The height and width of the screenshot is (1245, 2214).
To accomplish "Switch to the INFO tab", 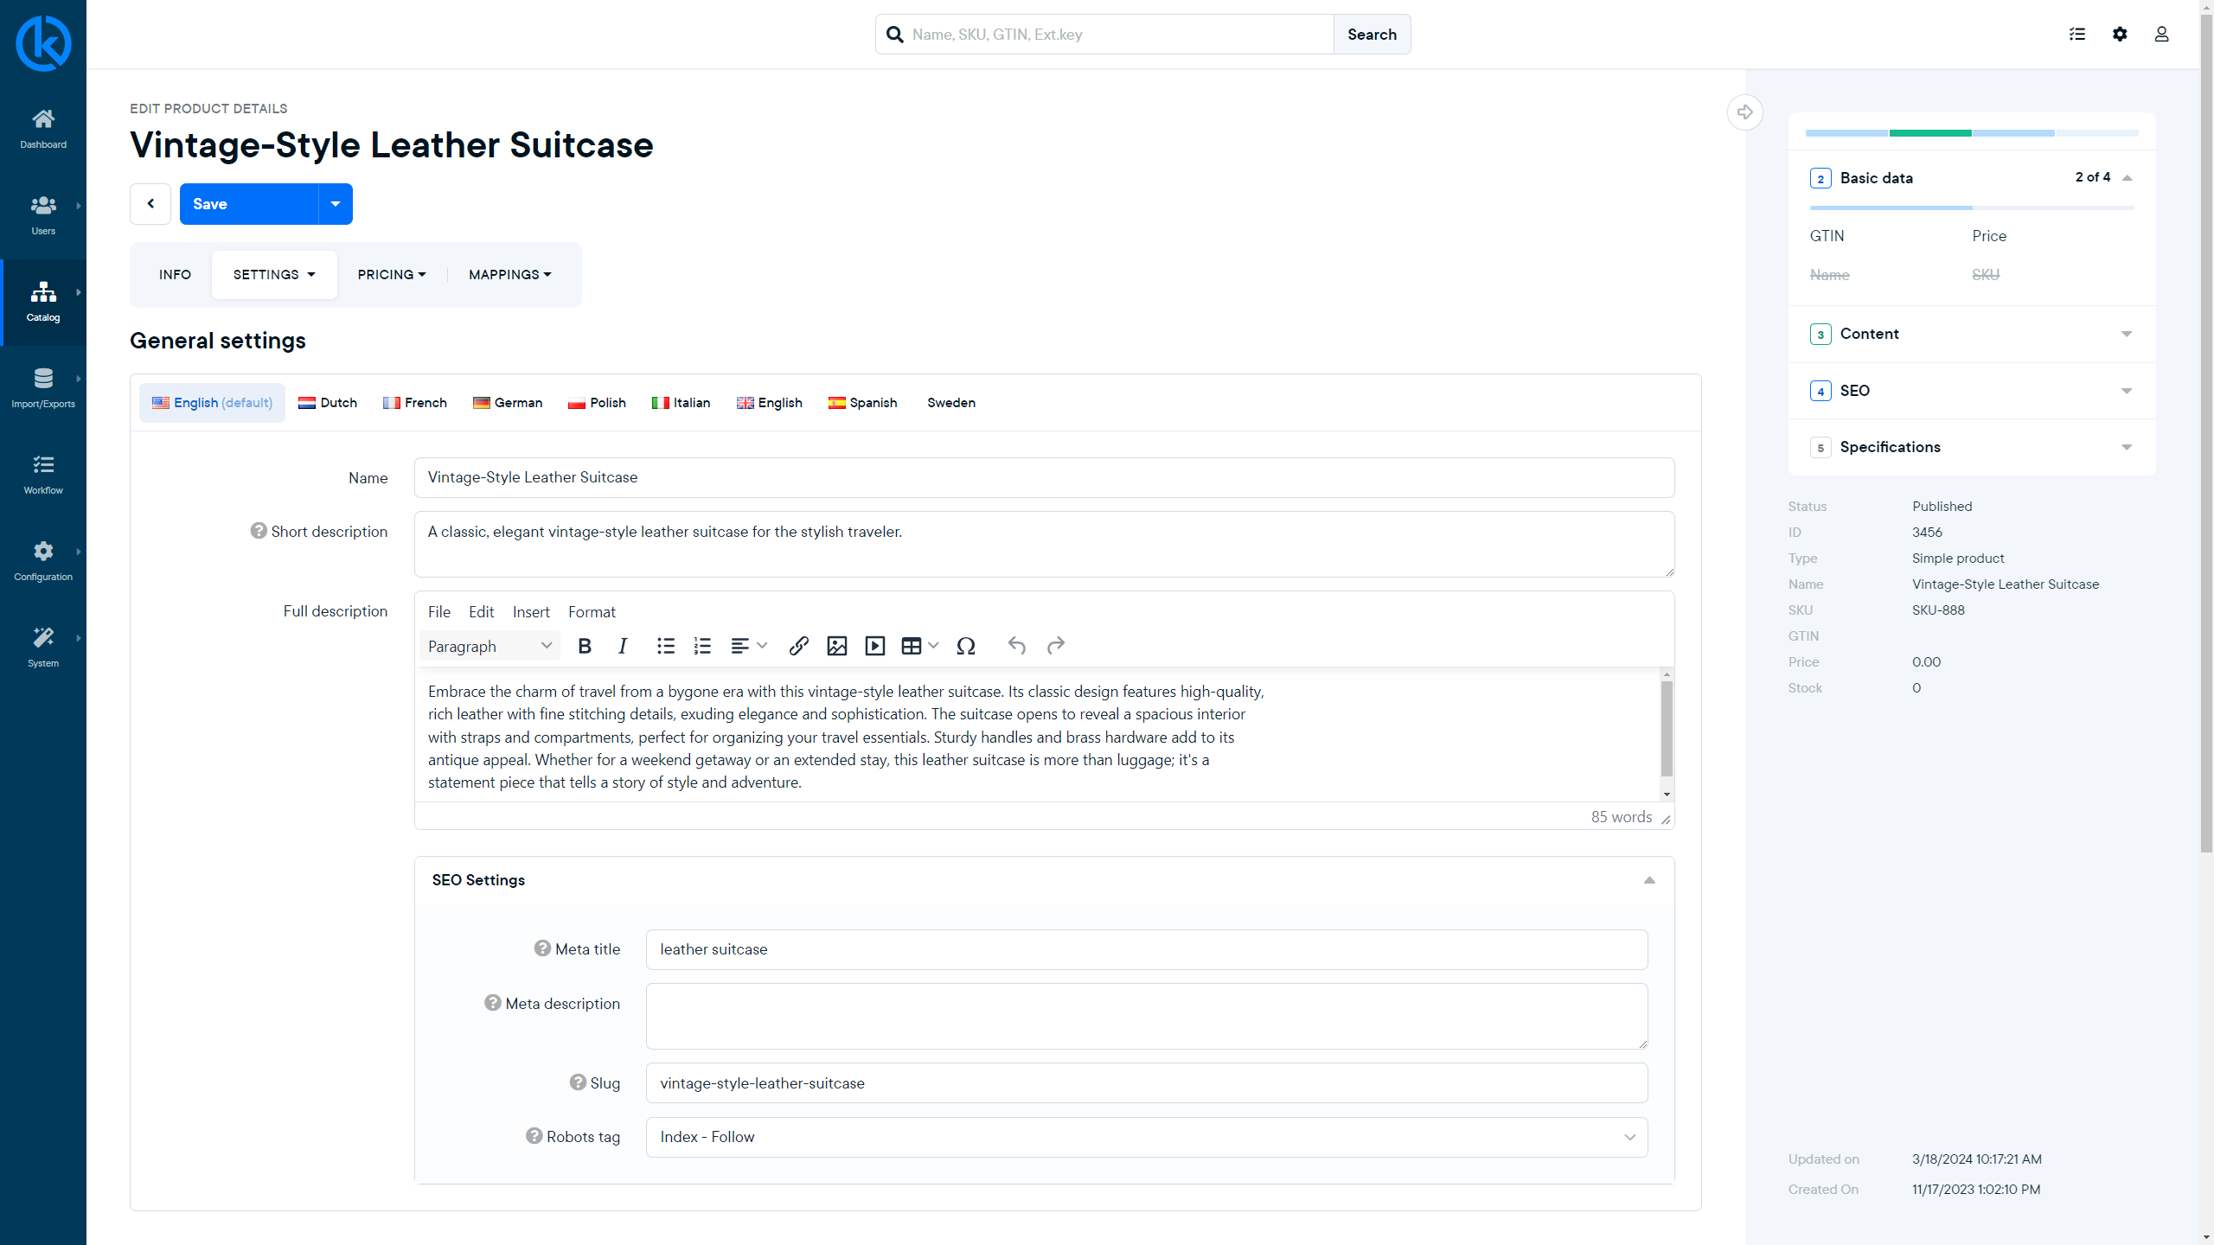I will (175, 275).
